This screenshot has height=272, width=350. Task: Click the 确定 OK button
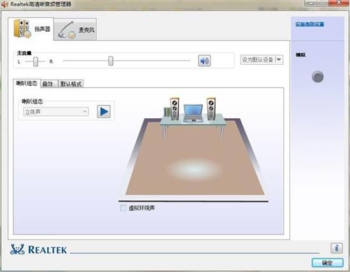click(x=328, y=263)
